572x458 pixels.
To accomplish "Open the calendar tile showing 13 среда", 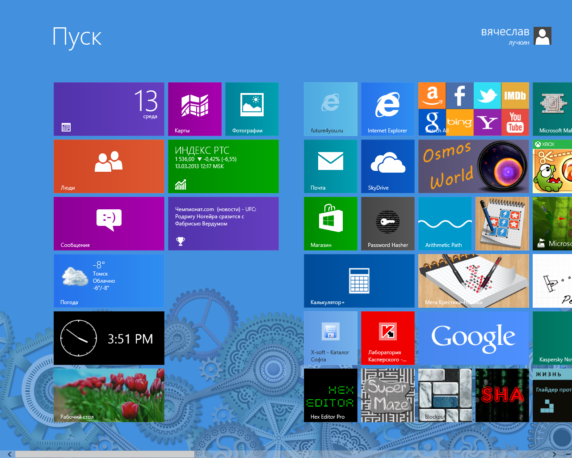I will [x=109, y=109].
